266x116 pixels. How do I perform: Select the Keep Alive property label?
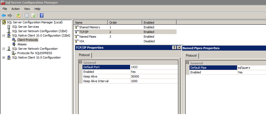(106, 76)
